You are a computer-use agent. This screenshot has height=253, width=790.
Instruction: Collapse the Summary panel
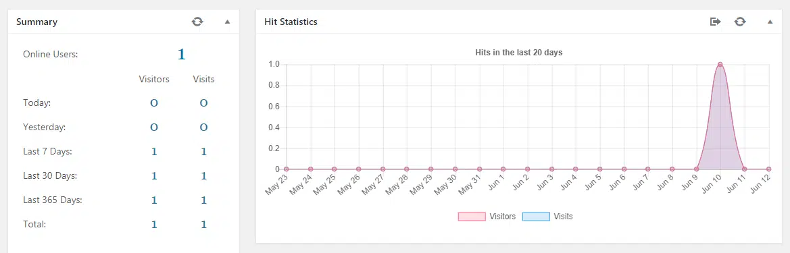pyautogui.click(x=227, y=22)
